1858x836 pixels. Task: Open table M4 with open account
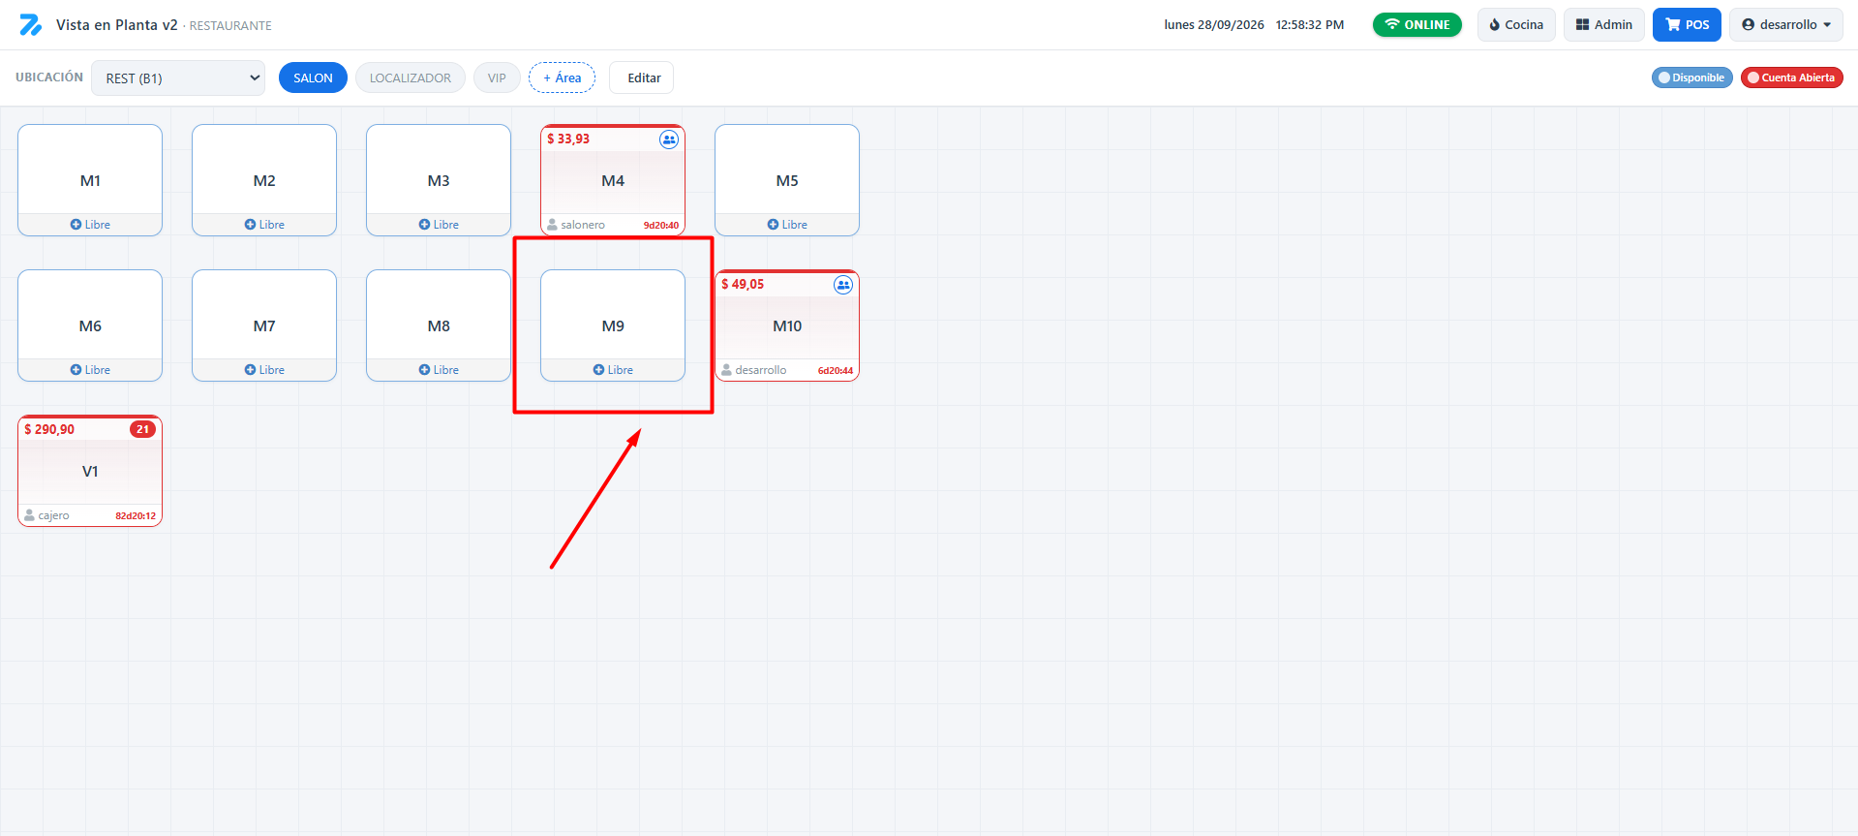(x=613, y=180)
